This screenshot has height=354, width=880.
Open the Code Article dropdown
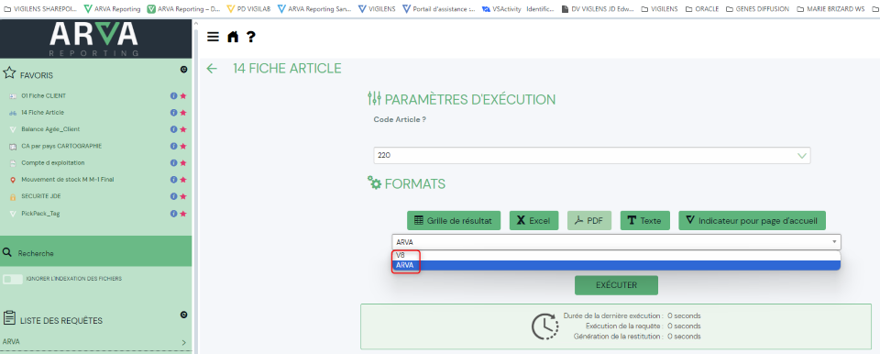click(x=592, y=156)
